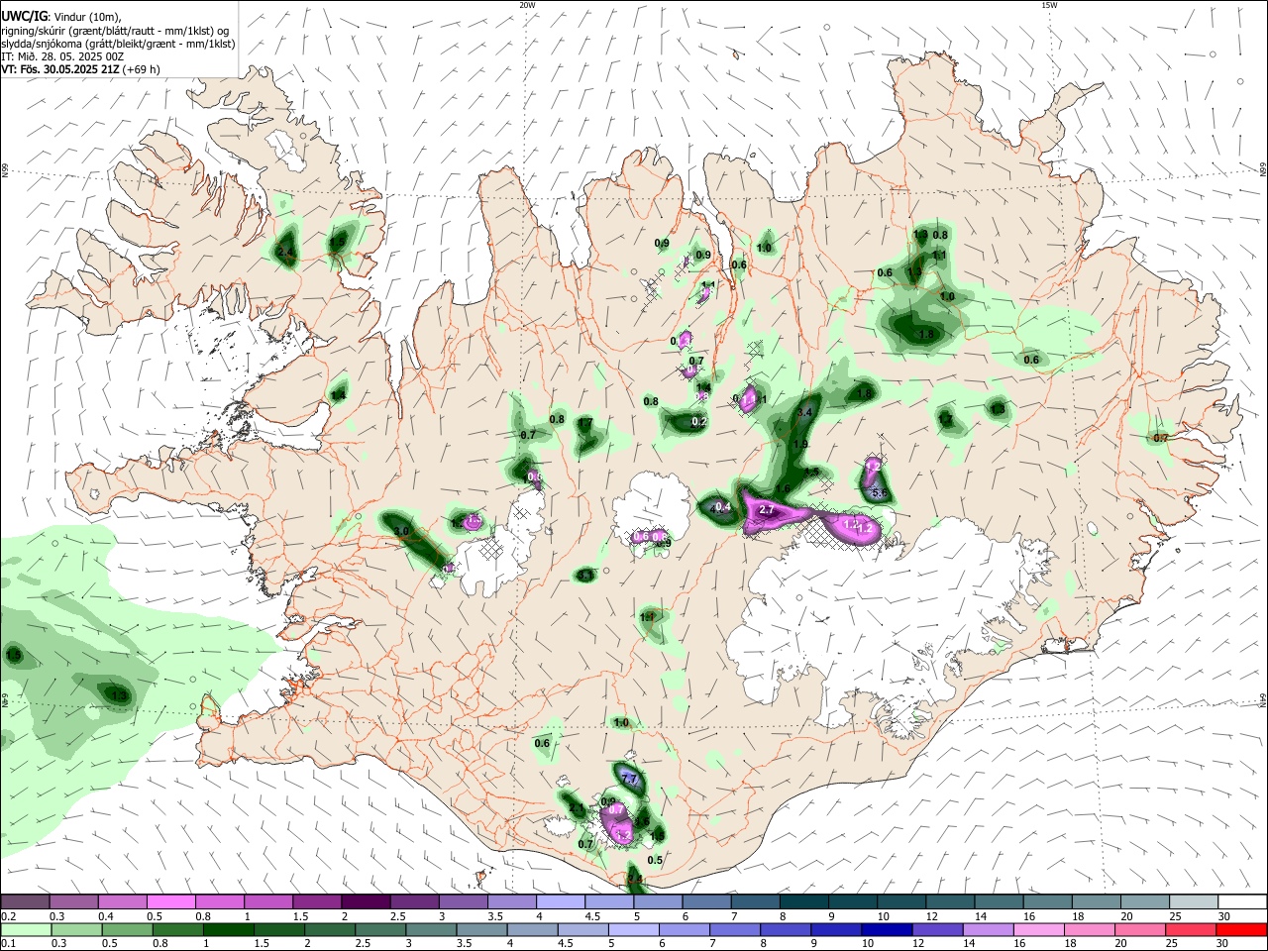
Task: Pick top-row legend swatch between 25 and 30
Action: pyautogui.click(x=1194, y=901)
